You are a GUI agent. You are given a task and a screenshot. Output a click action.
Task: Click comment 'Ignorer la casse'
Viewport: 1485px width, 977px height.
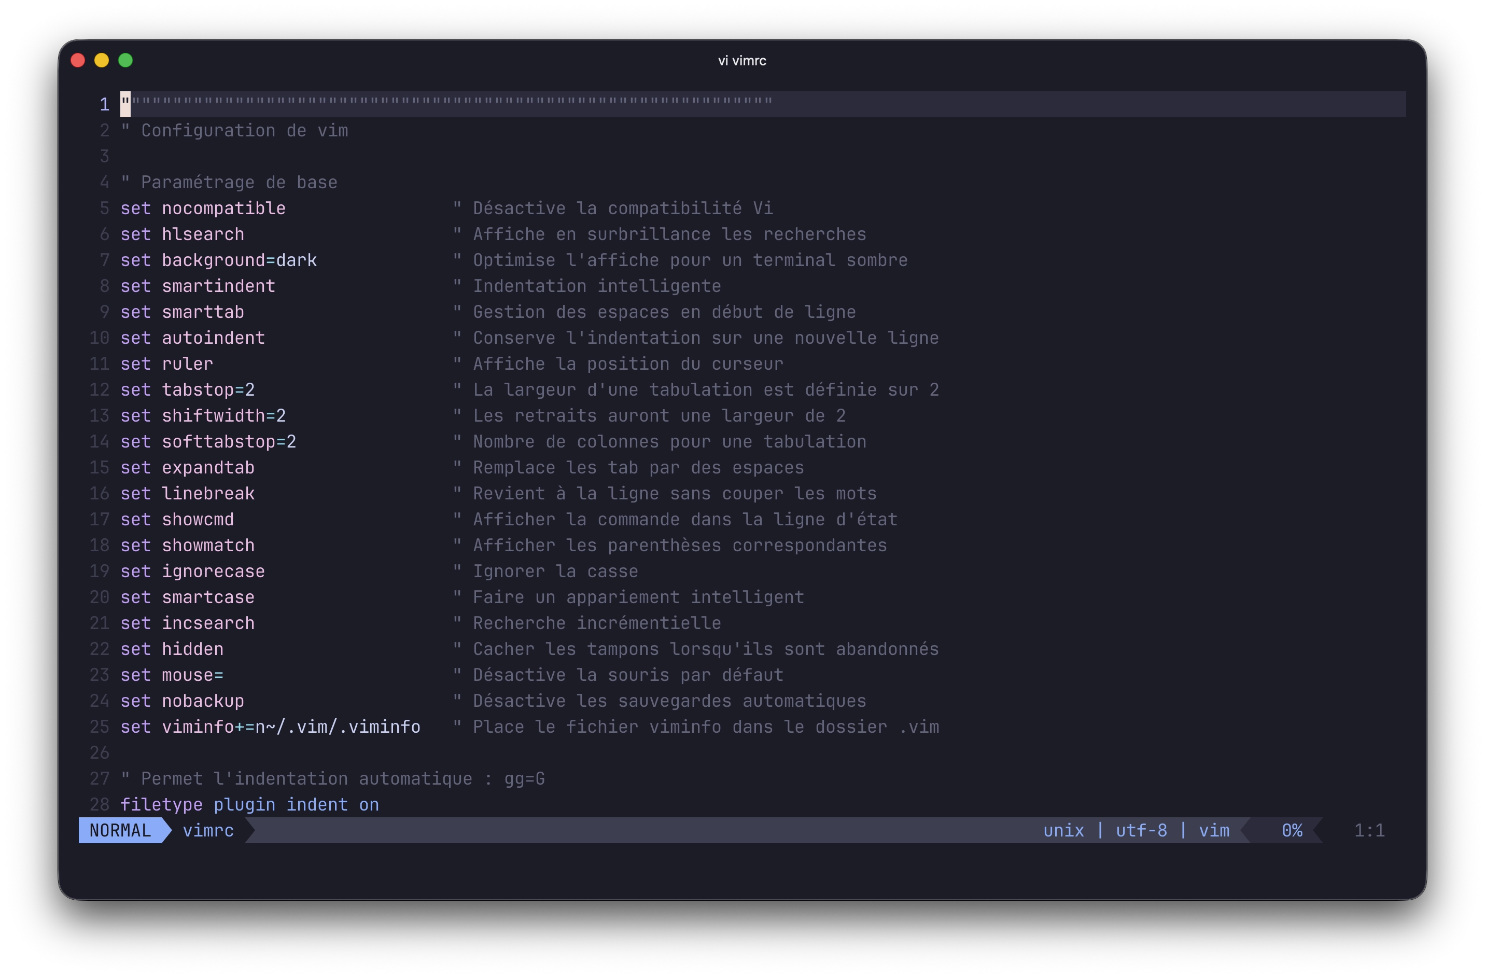555,571
